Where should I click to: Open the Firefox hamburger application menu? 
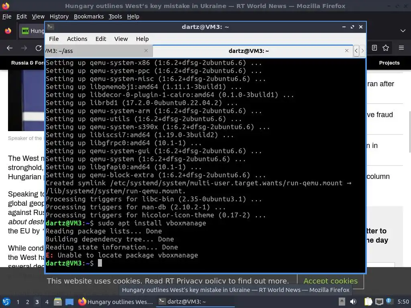tap(401, 48)
